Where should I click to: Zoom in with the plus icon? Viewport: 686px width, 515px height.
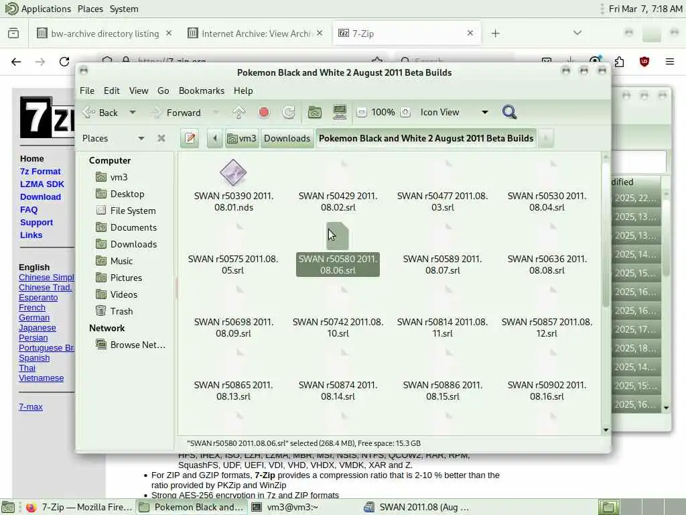[405, 113]
